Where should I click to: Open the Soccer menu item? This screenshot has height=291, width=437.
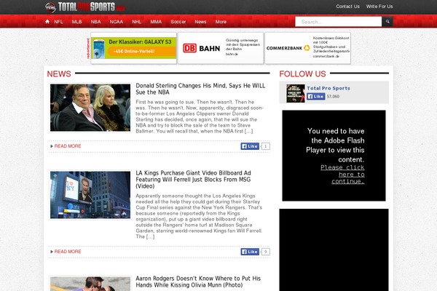[x=178, y=22]
